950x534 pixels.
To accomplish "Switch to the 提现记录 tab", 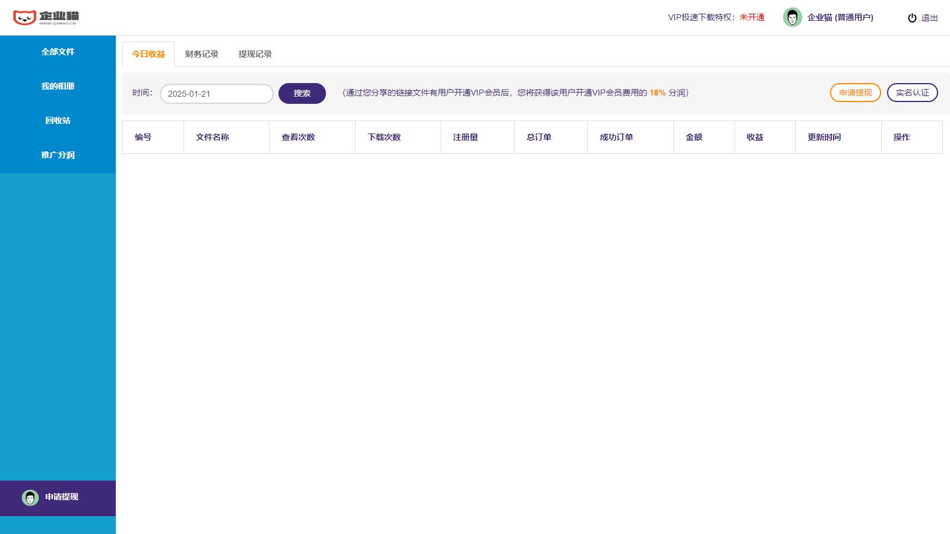I will 255,54.
